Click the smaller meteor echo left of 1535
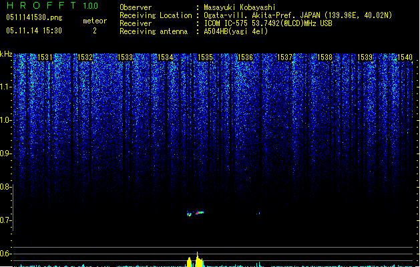Image resolution: width=420 pixels, height=267 pixels. pos(190,214)
